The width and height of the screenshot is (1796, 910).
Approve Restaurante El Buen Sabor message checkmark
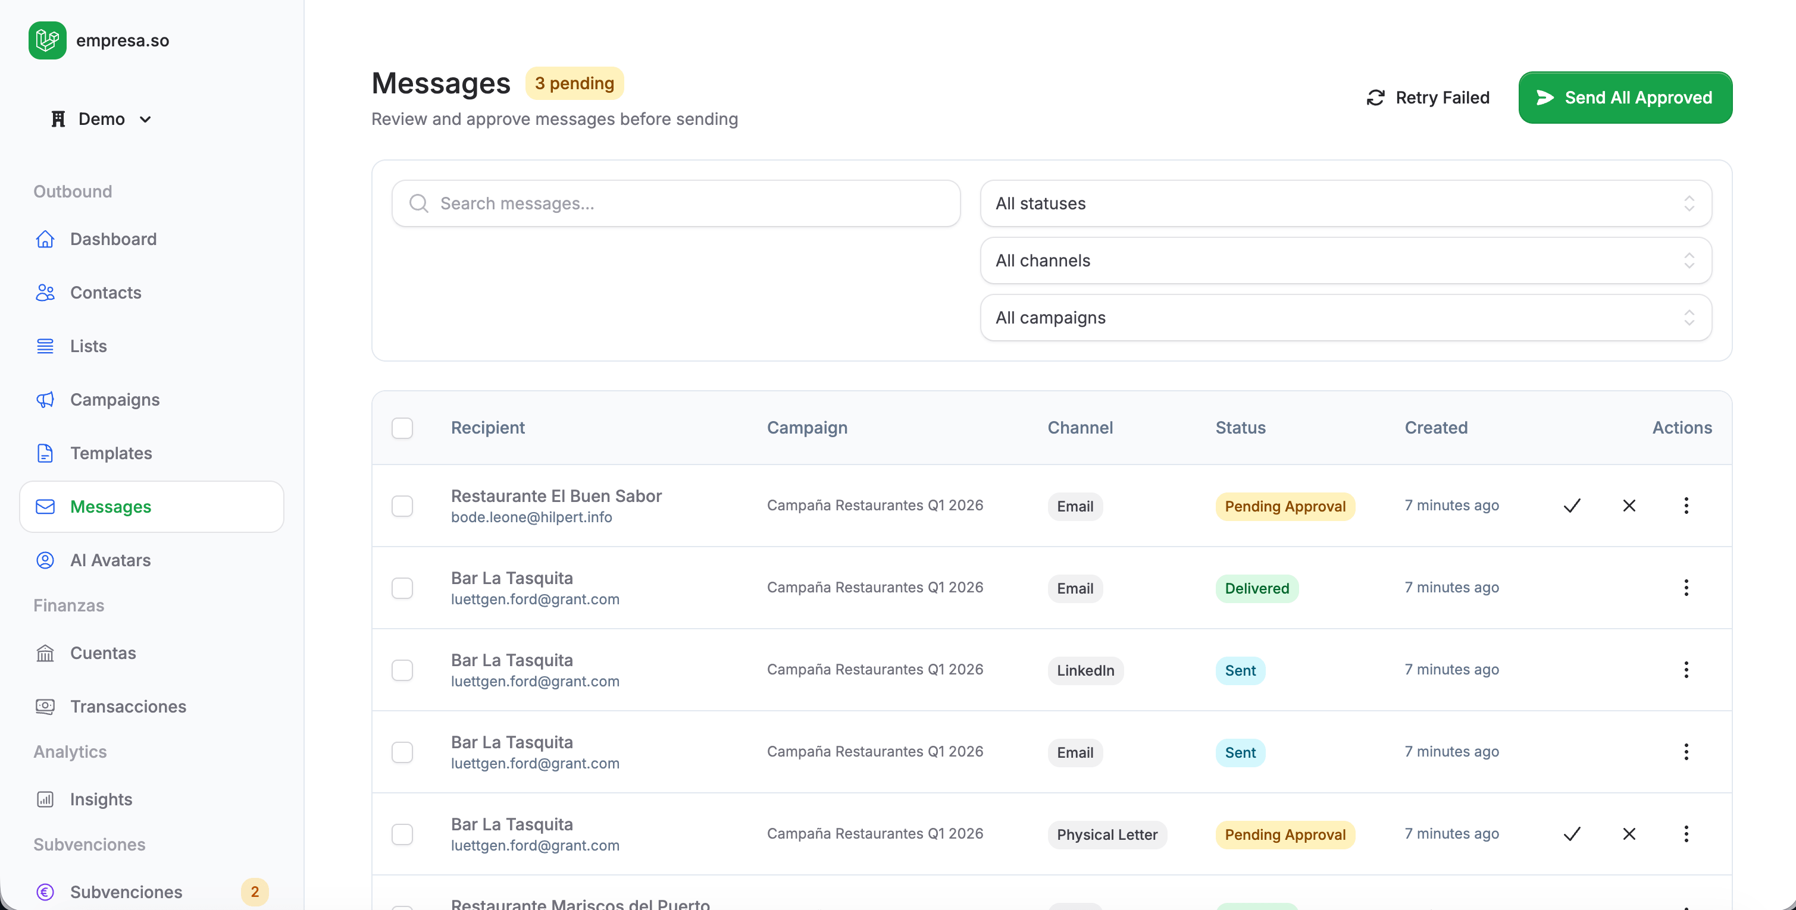[1572, 506]
